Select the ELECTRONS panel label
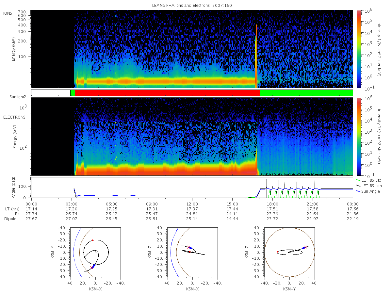This screenshot has width=392, height=294. click(x=14, y=117)
